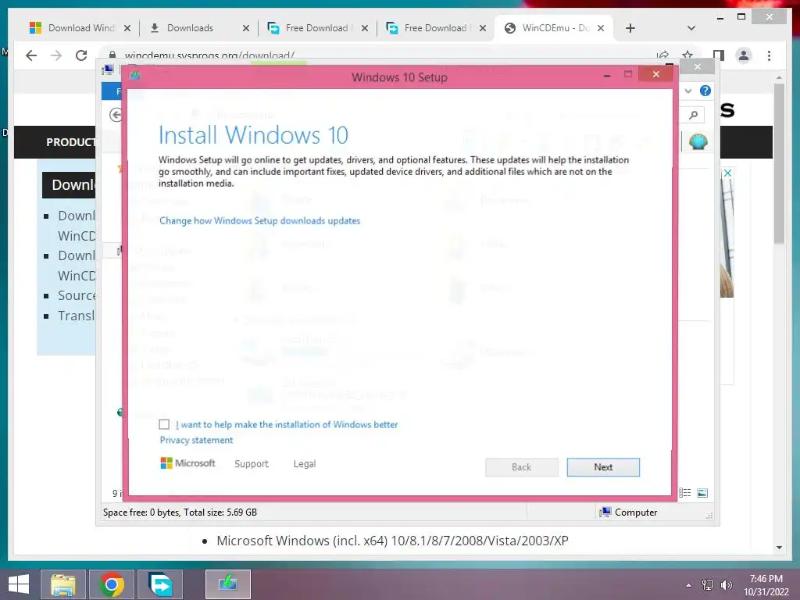The image size is (800, 600).
Task: Switch to the Downloads browser tab
Action: 190,28
